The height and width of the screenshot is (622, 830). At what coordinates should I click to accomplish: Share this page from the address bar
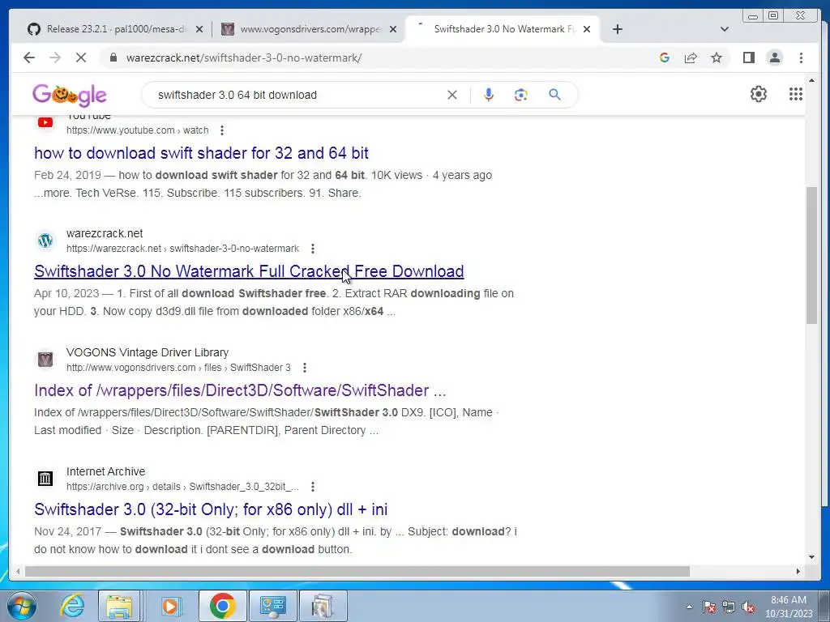tap(691, 58)
